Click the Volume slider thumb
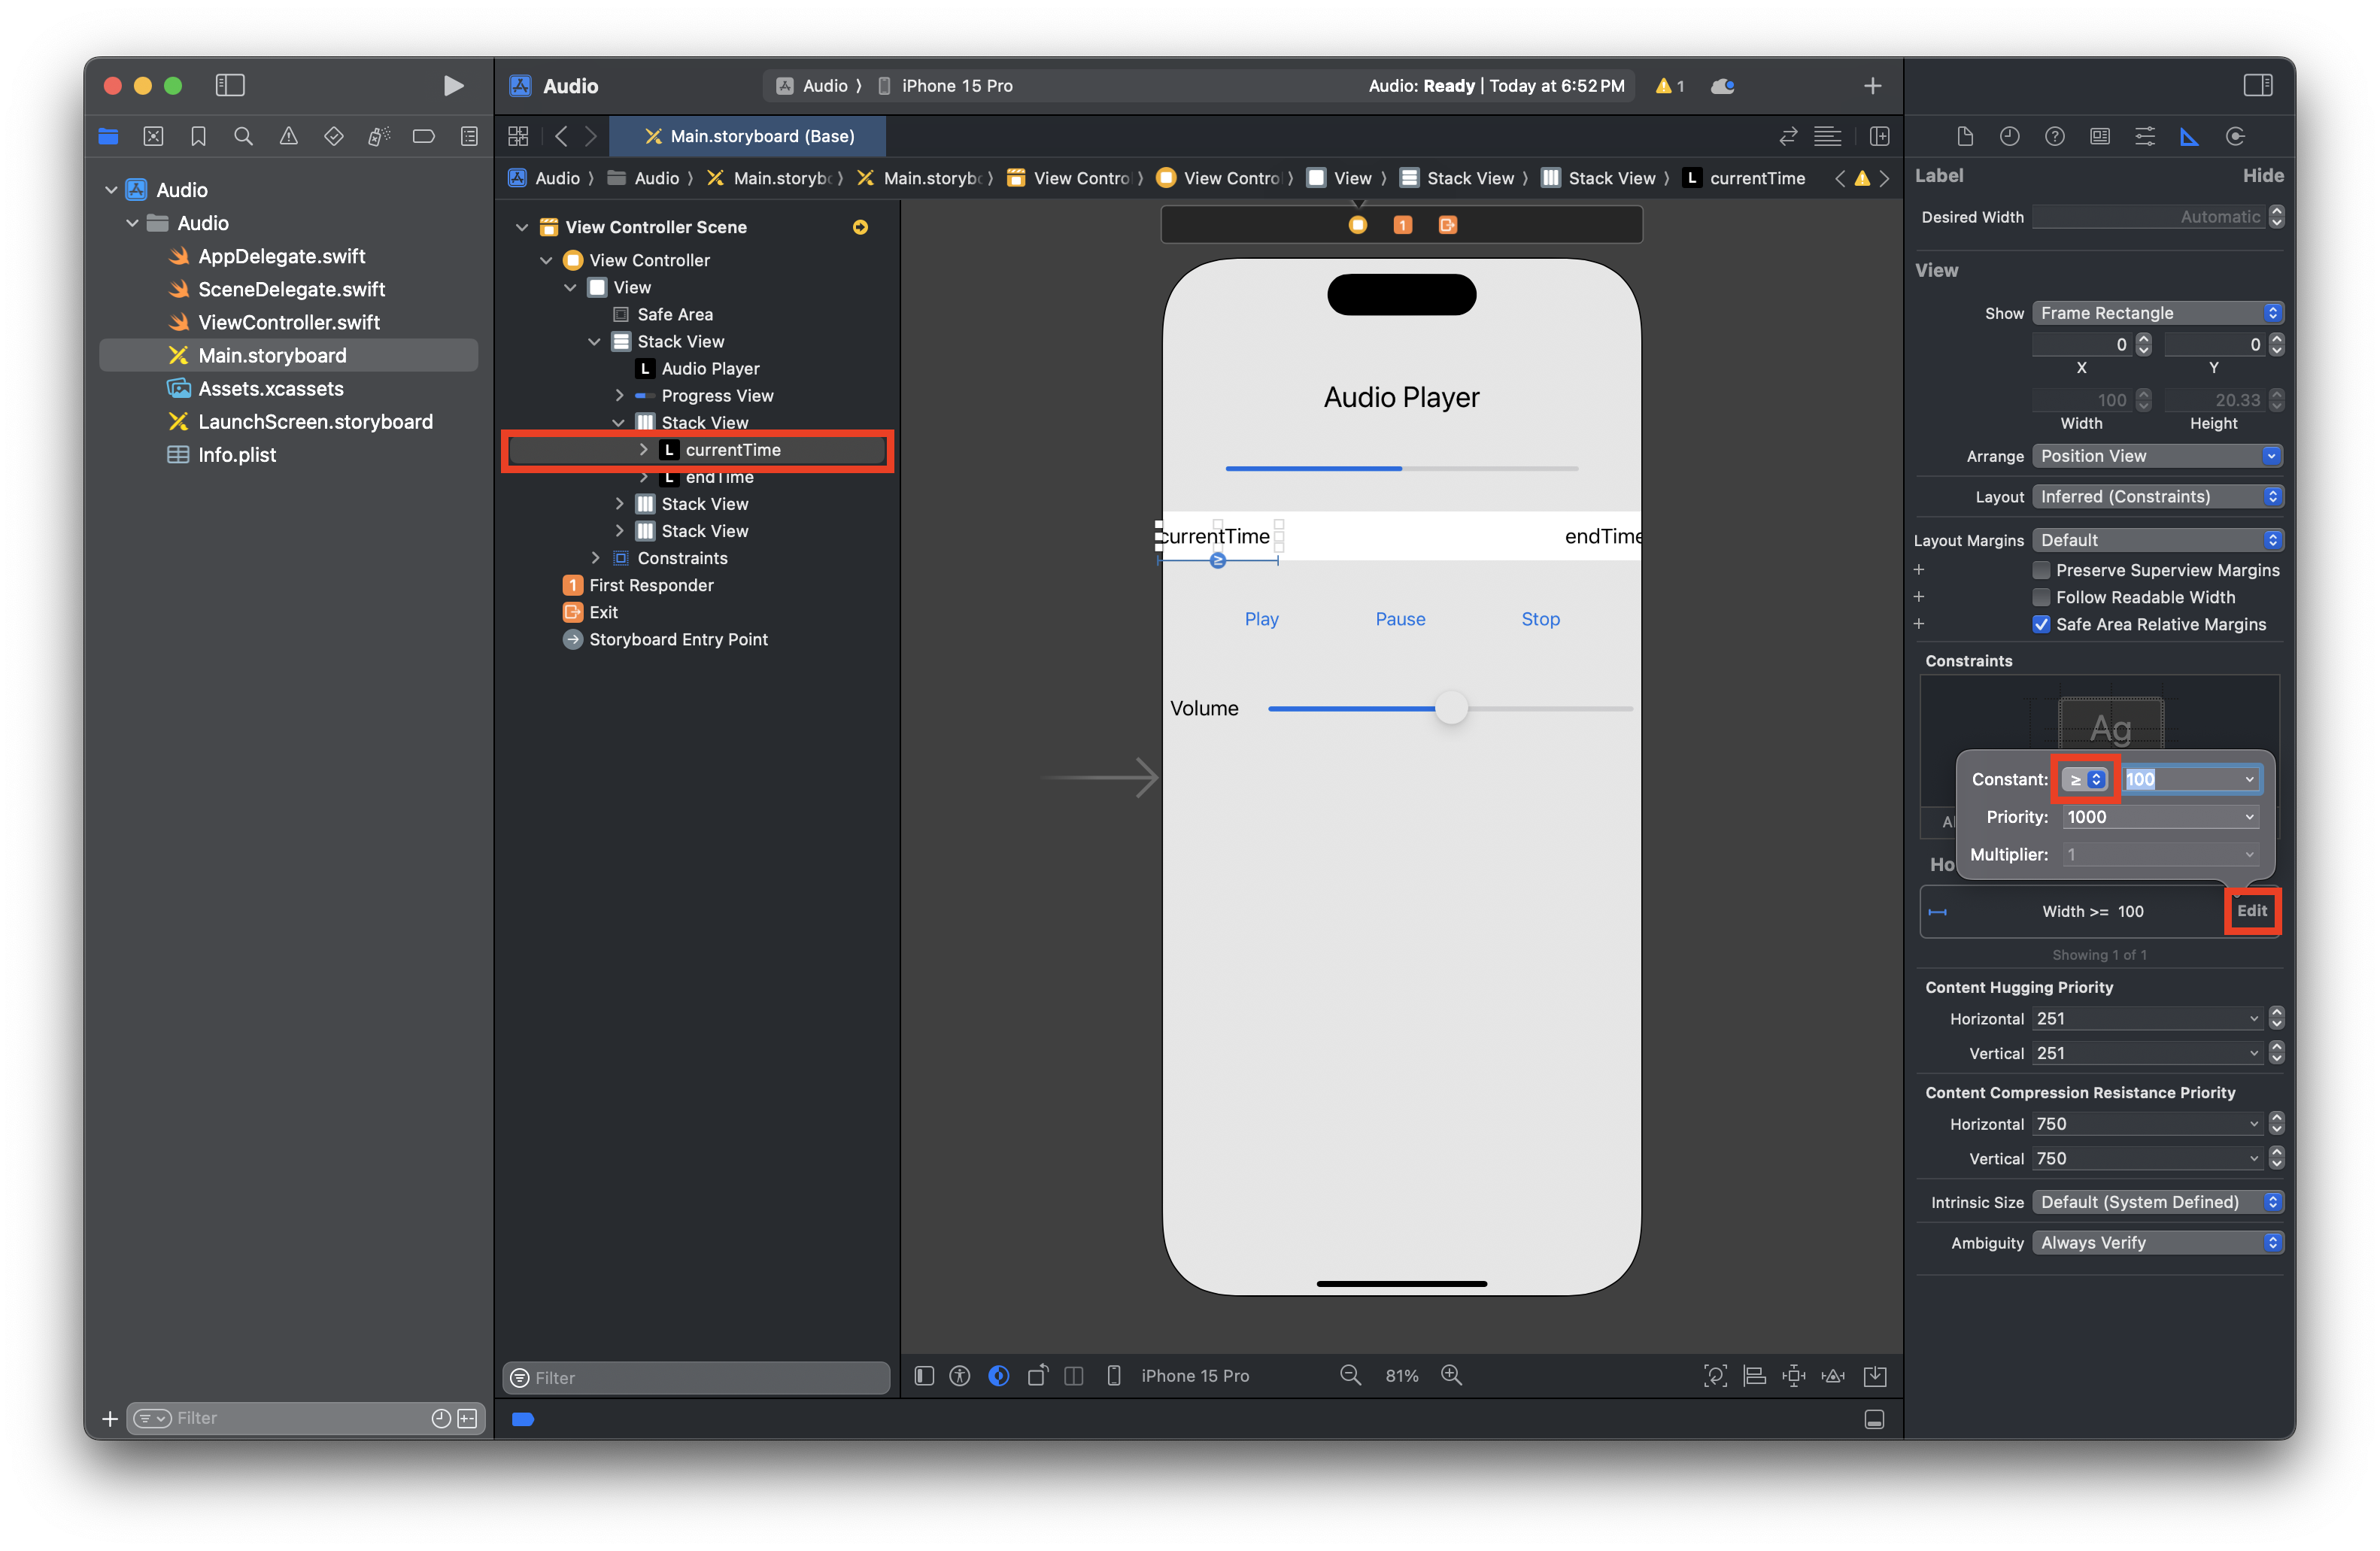The width and height of the screenshot is (2380, 1551). tap(1451, 708)
